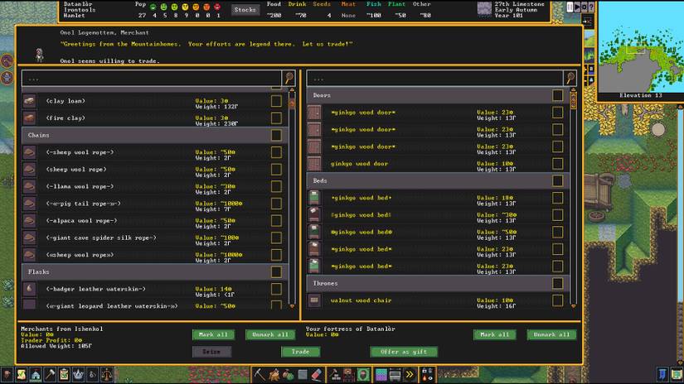Image resolution: width=684 pixels, height=384 pixels.
Task: Tick the clay loam checkbox
Action: tap(276, 101)
